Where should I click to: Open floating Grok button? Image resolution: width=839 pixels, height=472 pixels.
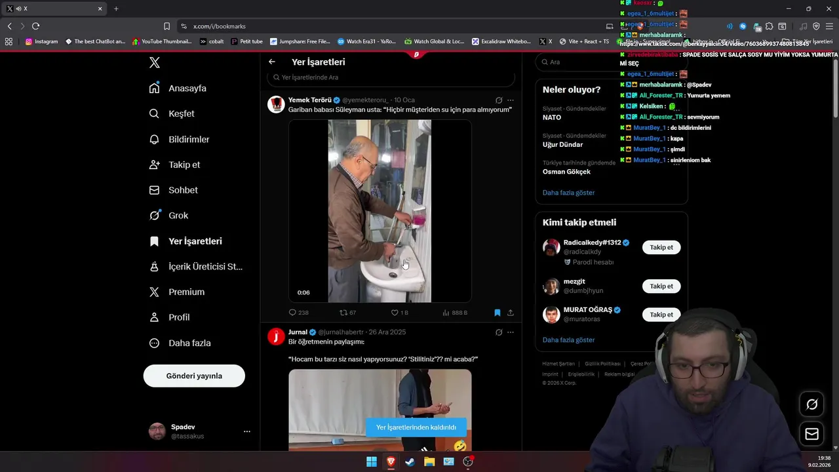click(811, 404)
